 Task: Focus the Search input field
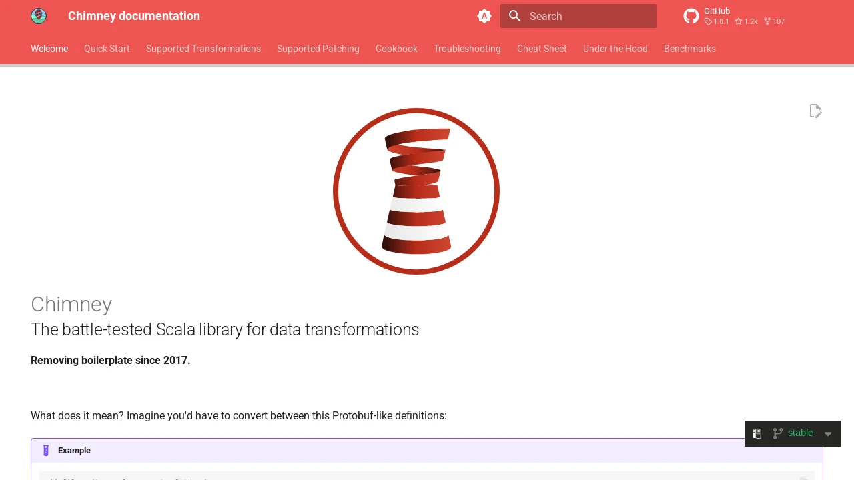578,16
